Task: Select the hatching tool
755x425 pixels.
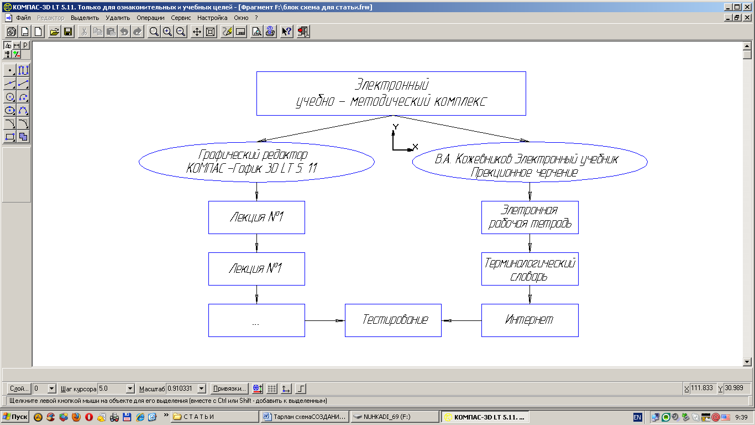Action: [x=23, y=137]
